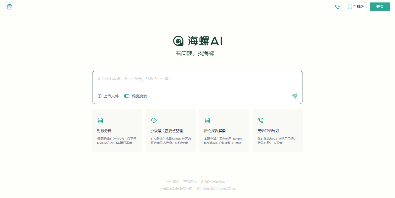
Task: Click the PDF icon on 财报分析 card
Action: click(x=100, y=120)
